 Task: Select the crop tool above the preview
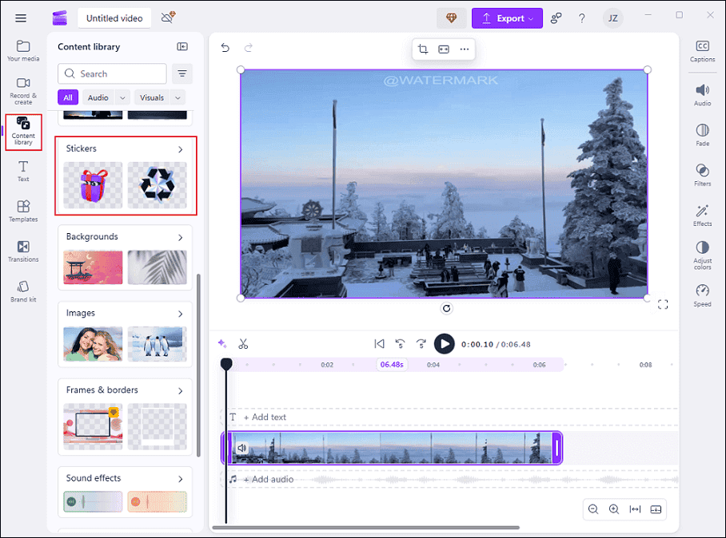pos(423,48)
